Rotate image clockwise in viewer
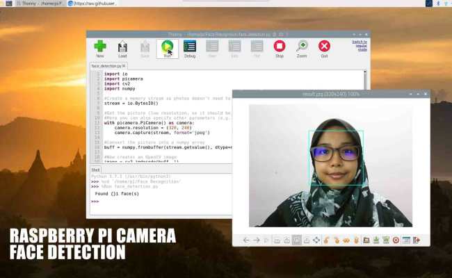Image resolution: width=452 pixels, height=278 pixels. (337, 240)
